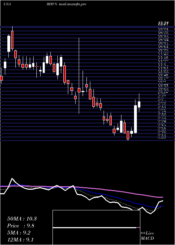The height and width of the screenshot is (245, 175).
Task: Click the long-wick red candle mid-chart
Action: tap(79, 90)
